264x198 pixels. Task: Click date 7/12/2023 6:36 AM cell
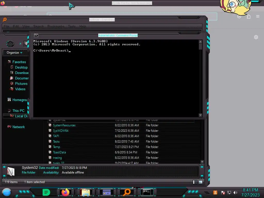tap(127, 131)
